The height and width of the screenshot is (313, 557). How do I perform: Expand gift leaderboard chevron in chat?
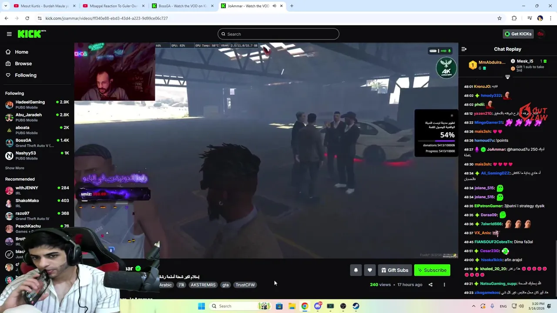point(507,77)
